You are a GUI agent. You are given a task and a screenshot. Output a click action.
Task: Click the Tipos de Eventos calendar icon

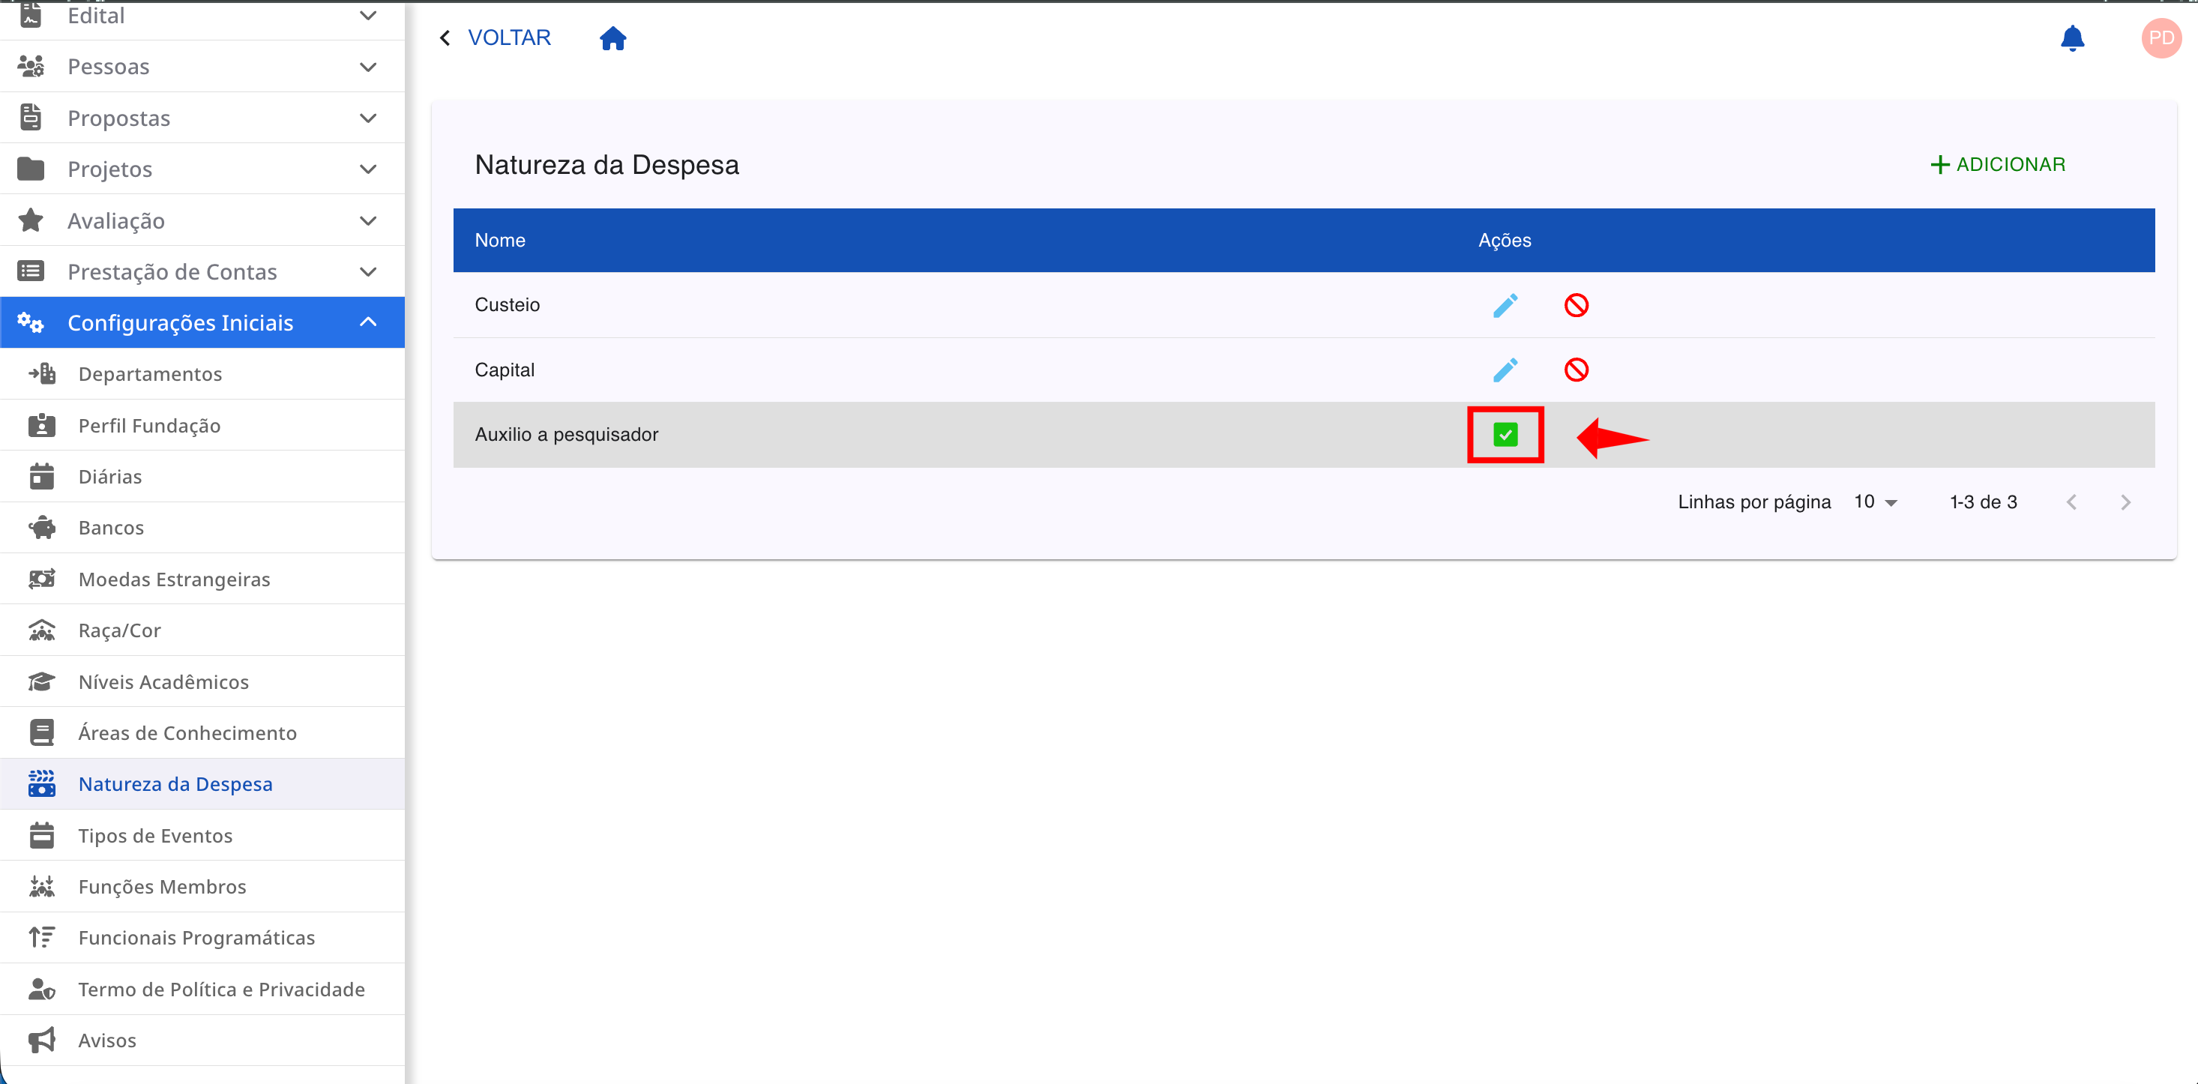pos(42,835)
